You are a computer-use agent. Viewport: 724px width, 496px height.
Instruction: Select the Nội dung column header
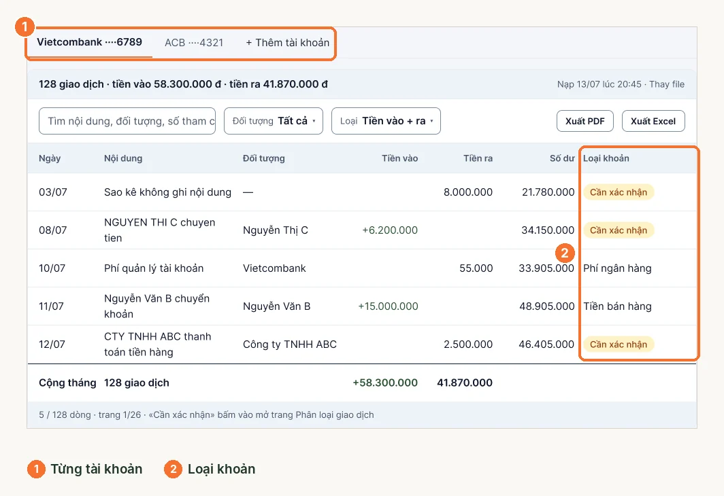(x=123, y=158)
